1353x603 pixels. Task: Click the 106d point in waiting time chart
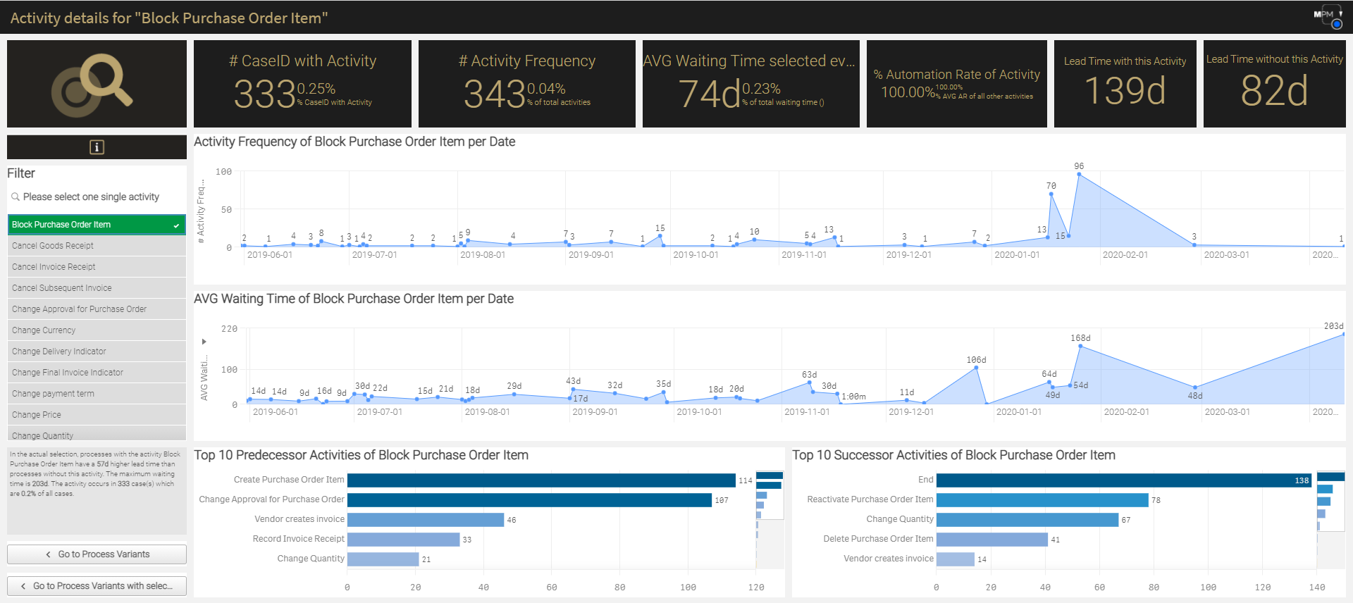click(977, 368)
